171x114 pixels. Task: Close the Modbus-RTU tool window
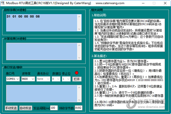click(165, 3)
